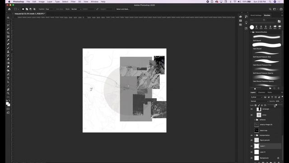Select the Frame tool
The height and width of the screenshot is (163, 289).
pos(8,37)
